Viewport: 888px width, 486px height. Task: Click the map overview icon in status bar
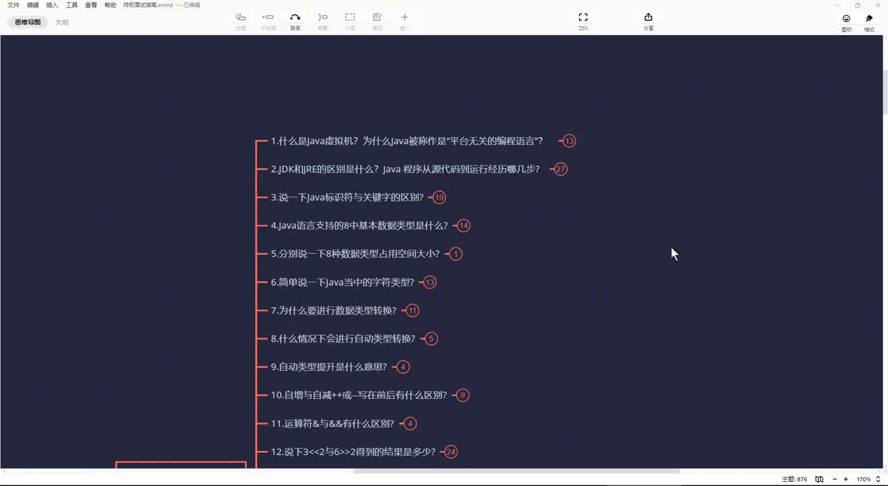click(x=819, y=479)
